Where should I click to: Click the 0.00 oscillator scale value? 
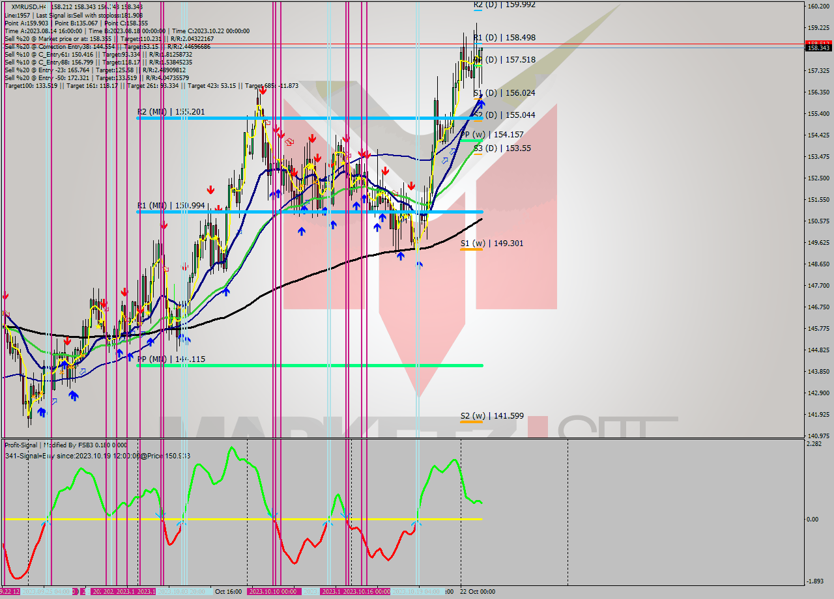pos(813,520)
